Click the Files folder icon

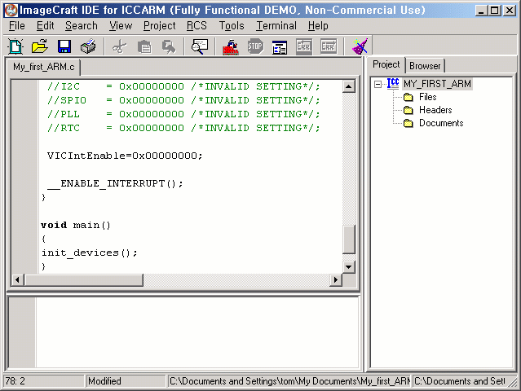[408, 97]
